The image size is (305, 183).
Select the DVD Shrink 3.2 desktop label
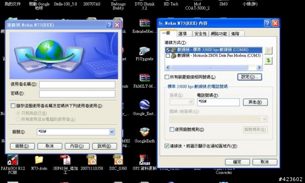(144, 6)
